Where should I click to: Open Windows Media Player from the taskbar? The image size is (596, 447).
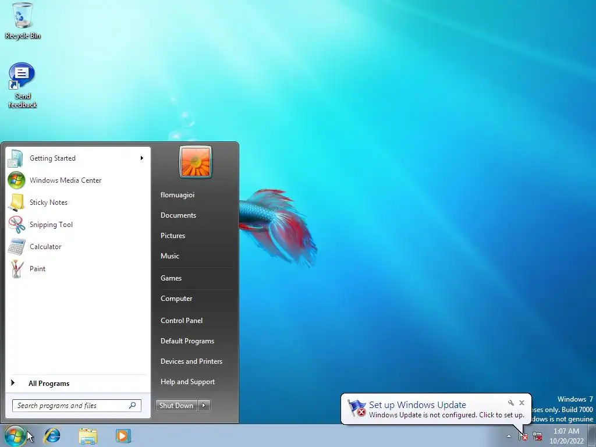pyautogui.click(x=123, y=436)
